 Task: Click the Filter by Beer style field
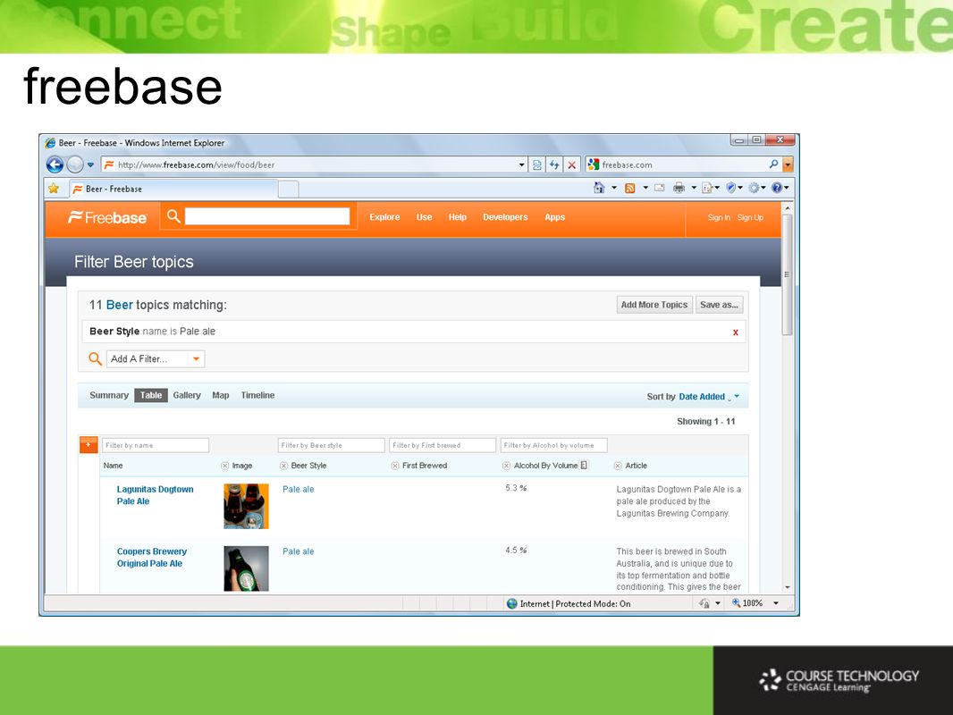332,445
